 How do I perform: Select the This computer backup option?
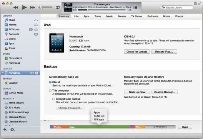50,90
